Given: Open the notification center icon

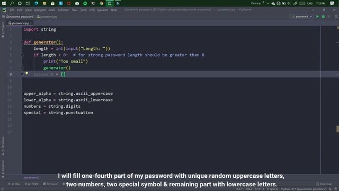Looking at the screenshot, I should (332, 3).
